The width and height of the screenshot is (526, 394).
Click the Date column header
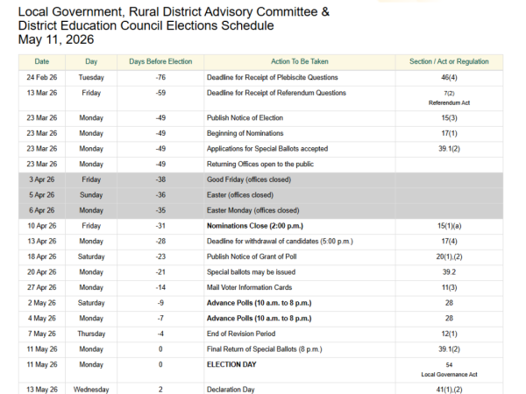tap(41, 61)
